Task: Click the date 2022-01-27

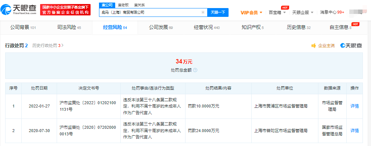Action: 39,106
